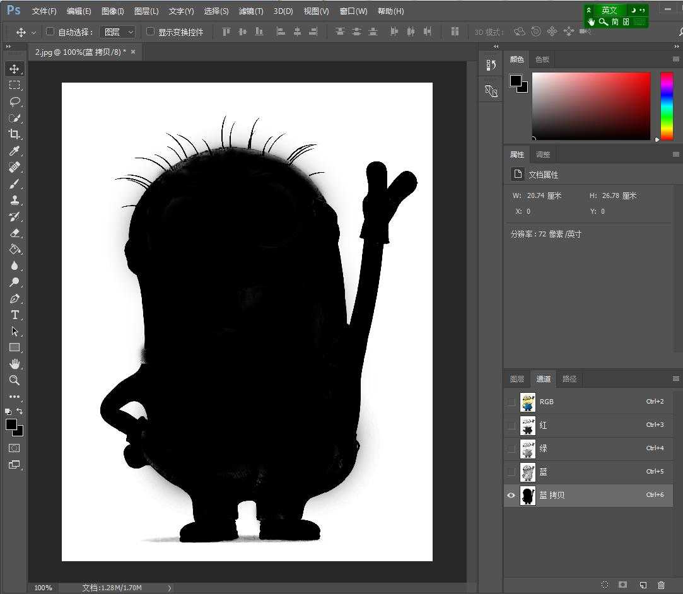Image resolution: width=683 pixels, height=594 pixels.
Task: Pick the Eyedropper tool
Action: (15, 151)
